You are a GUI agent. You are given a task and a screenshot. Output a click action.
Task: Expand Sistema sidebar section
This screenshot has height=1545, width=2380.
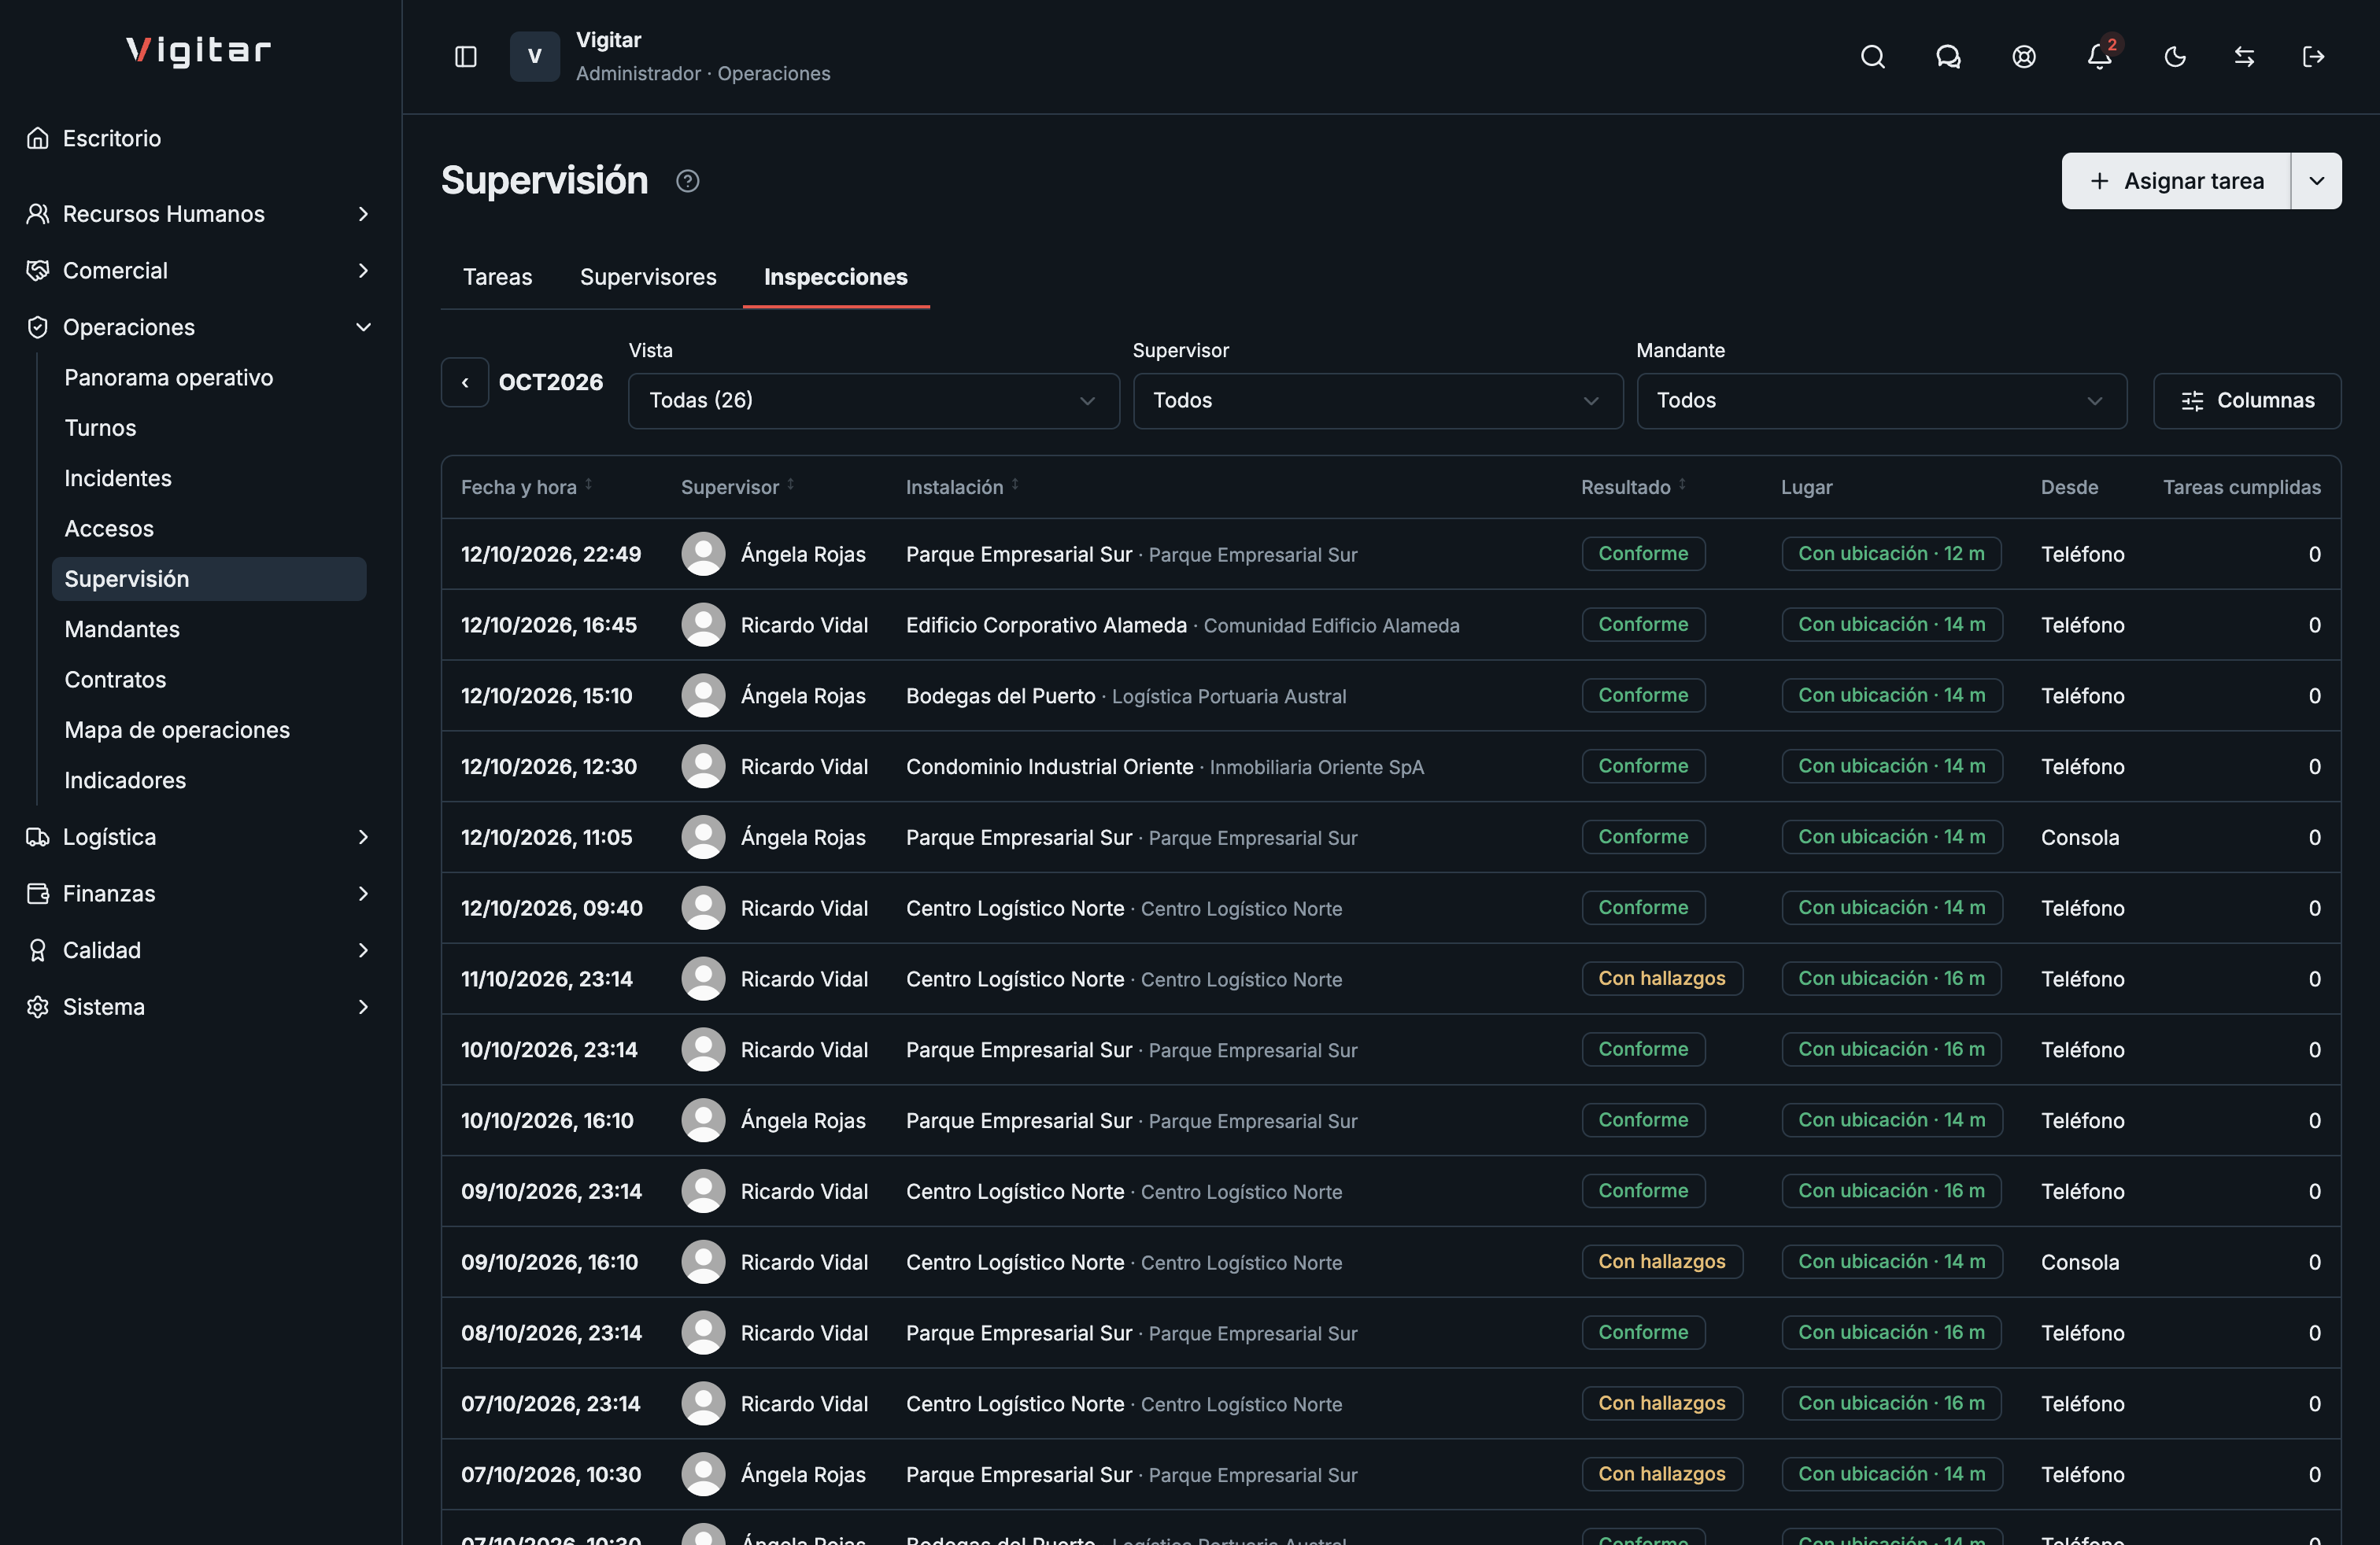200,1006
